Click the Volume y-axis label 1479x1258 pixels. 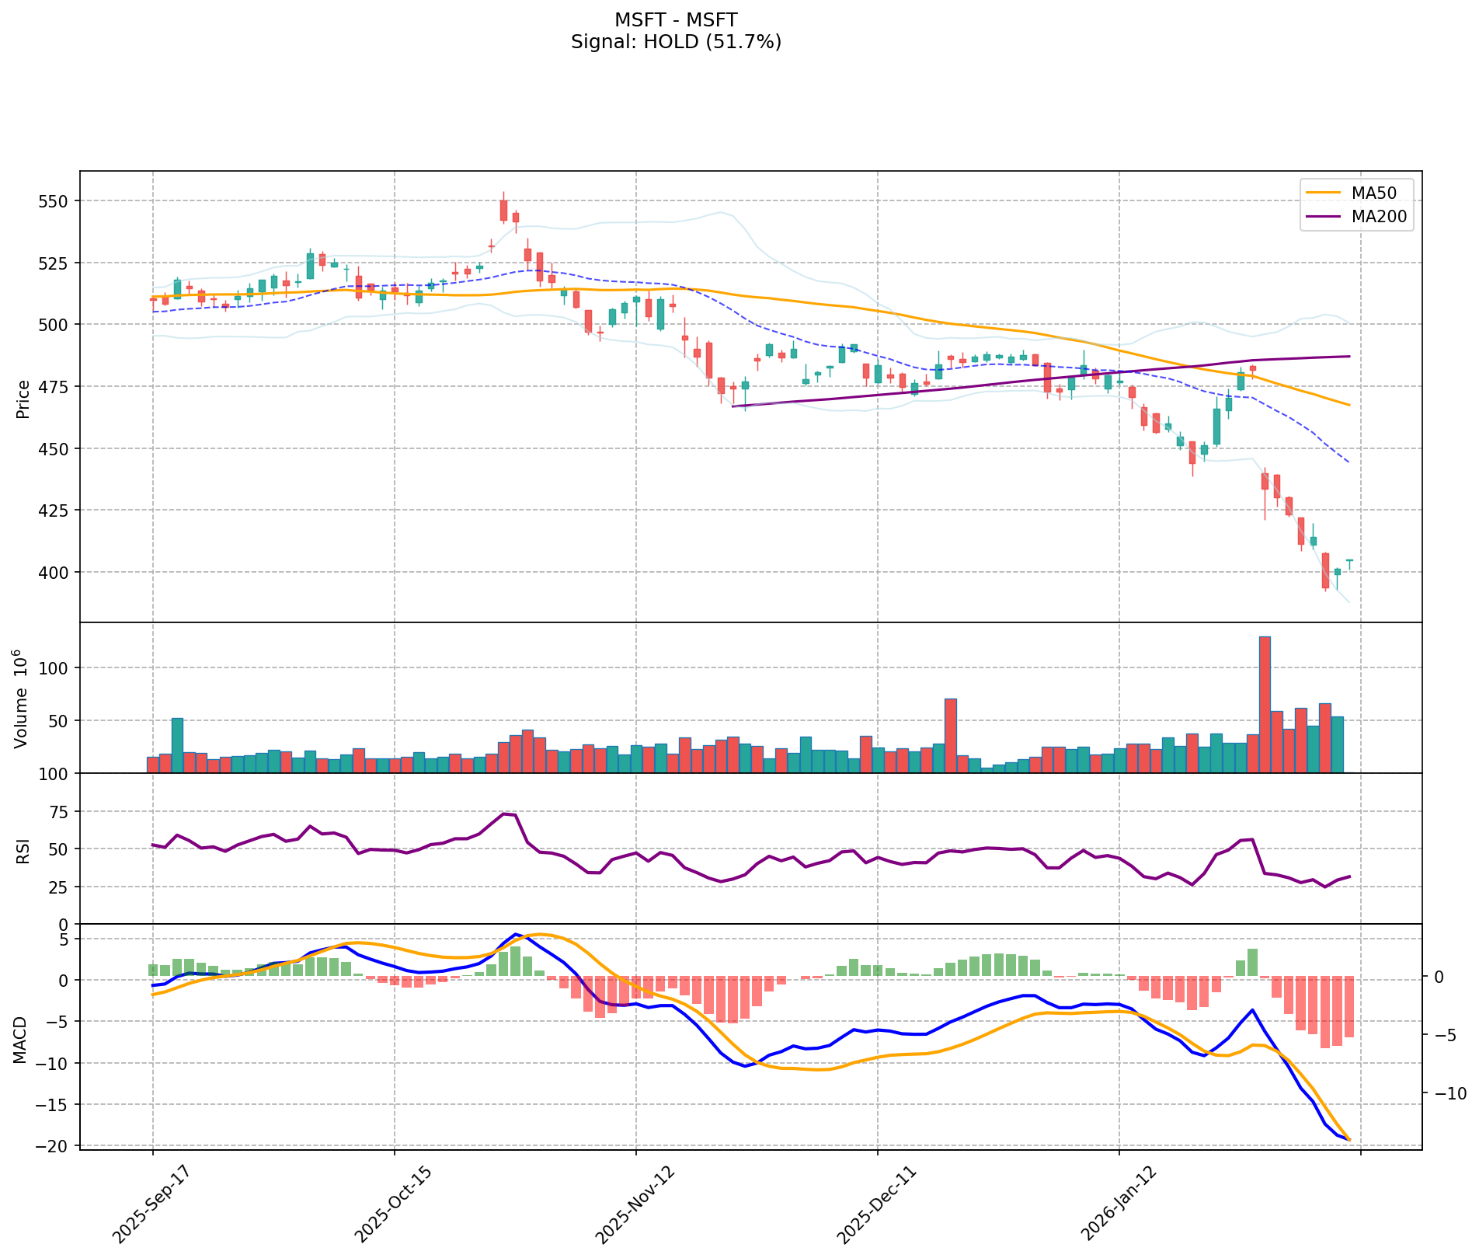(x=22, y=699)
